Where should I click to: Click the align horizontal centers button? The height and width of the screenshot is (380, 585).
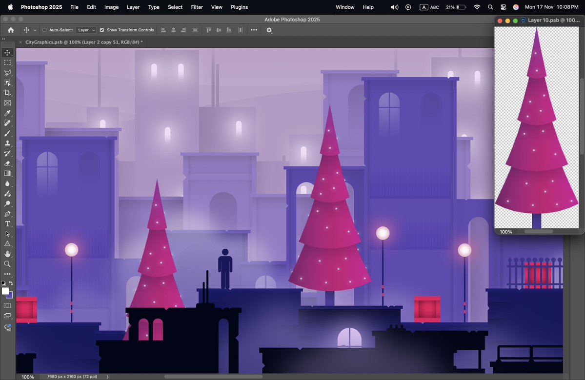(173, 30)
